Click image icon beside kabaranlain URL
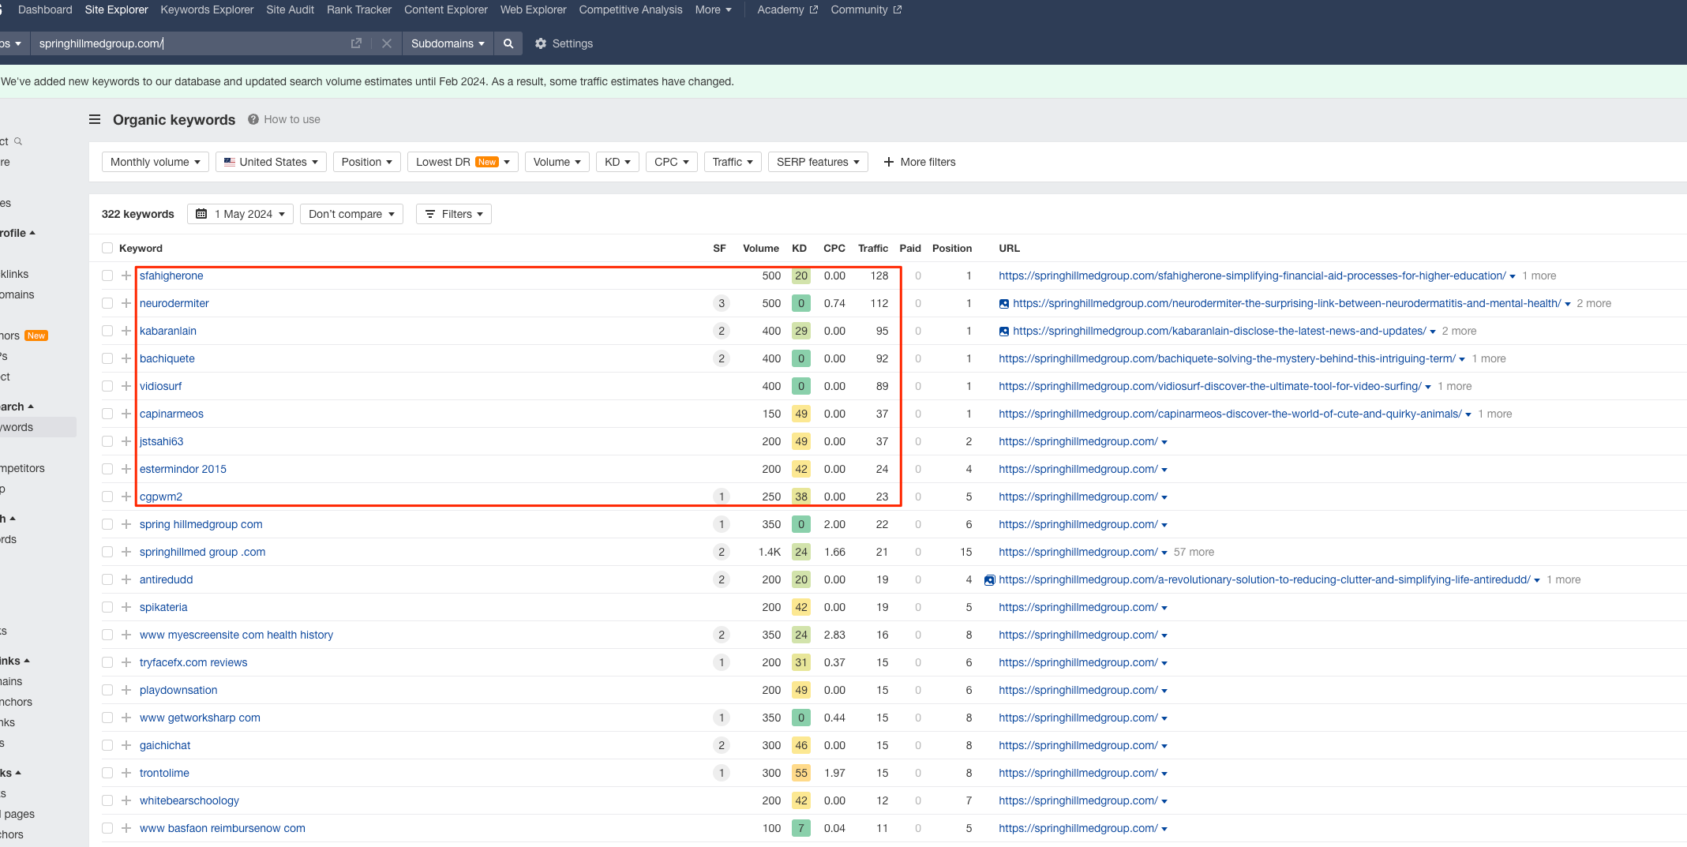 [1004, 332]
